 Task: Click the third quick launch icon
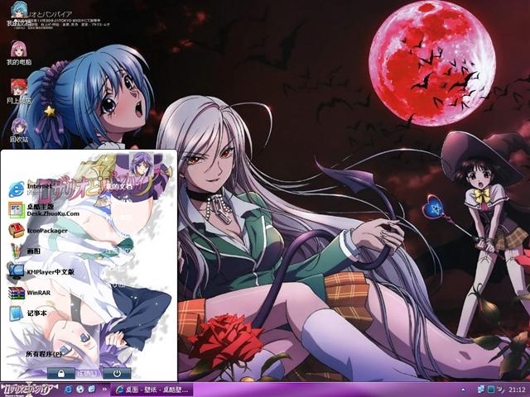[92, 390]
